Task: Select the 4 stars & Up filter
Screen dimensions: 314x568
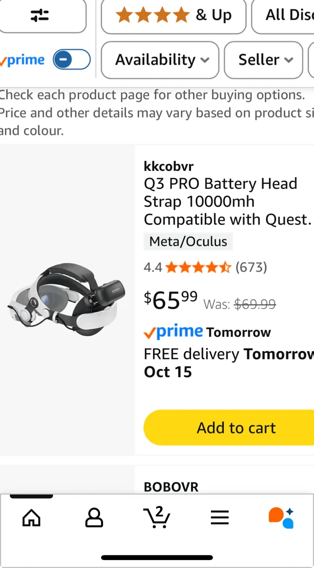Action: (174, 16)
